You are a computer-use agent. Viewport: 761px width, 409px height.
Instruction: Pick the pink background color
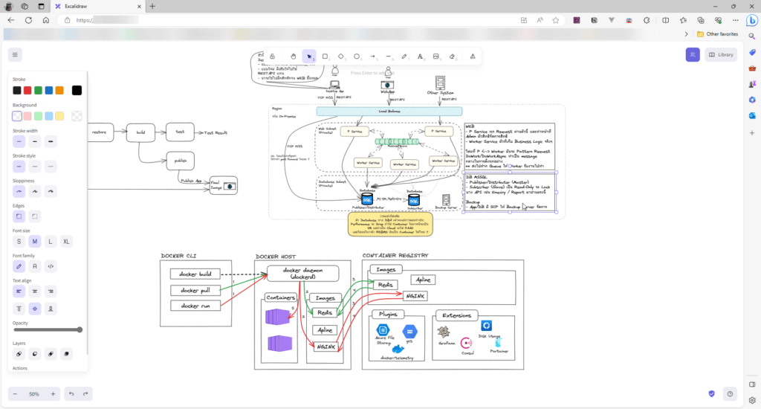click(27, 116)
